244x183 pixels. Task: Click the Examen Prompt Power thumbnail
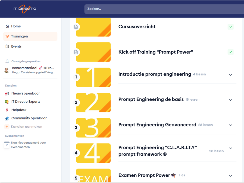point(93,176)
